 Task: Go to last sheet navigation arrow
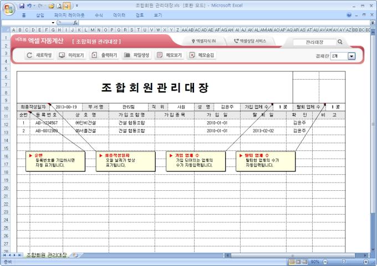pos(20,255)
